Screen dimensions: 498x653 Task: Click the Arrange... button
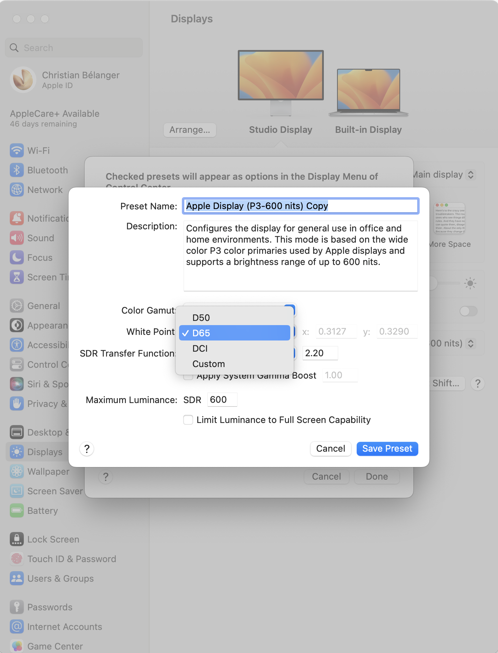[190, 130]
